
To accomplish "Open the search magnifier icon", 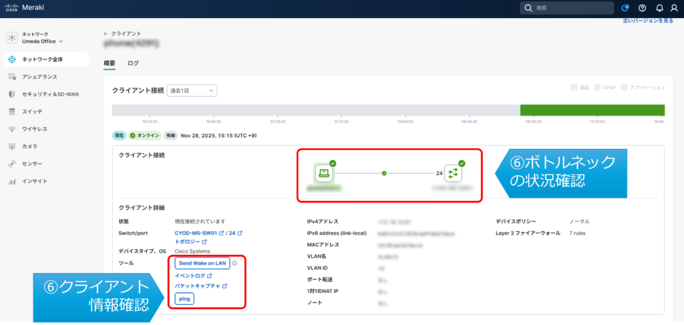I will click(x=528, y=8).
